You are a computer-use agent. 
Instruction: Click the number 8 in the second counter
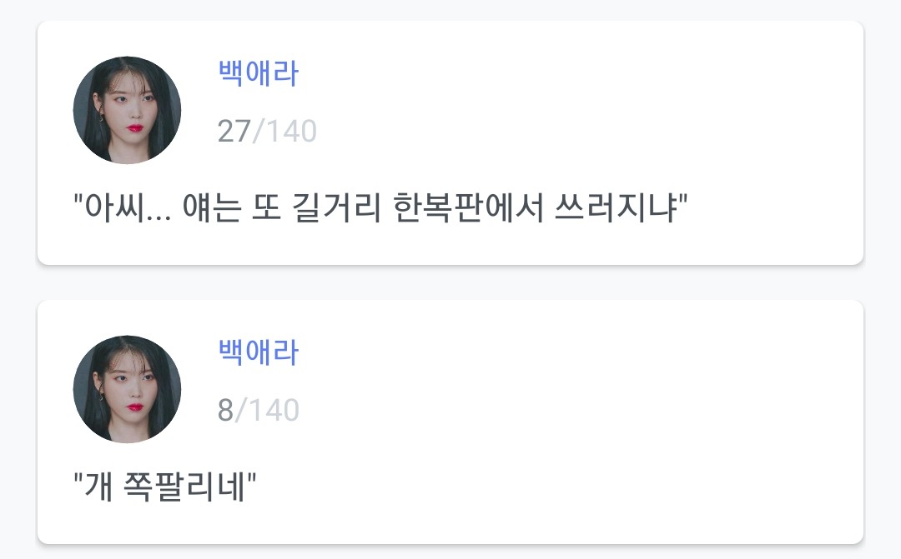(225, 410)
